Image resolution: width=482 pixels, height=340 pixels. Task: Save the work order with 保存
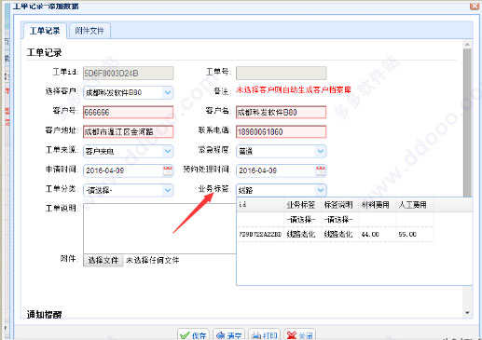[193, 334]
